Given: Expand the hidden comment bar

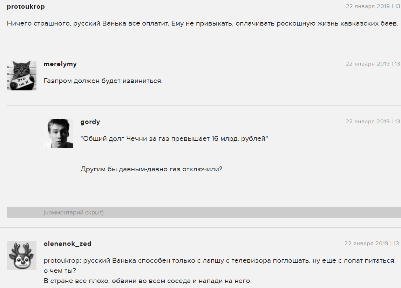Looking at the screenshot, I should 204,212.
